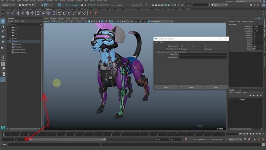Activate the Rotate tool in toolbox

point(3,42)
